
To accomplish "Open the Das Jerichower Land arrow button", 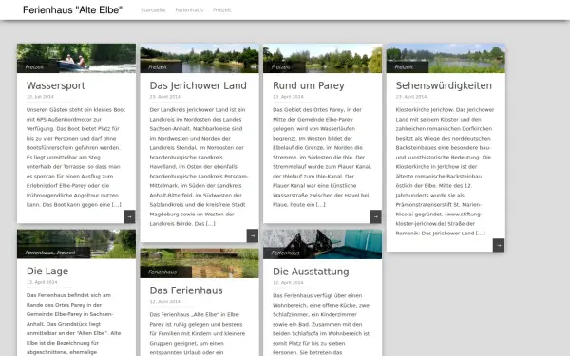I will 253,235.
